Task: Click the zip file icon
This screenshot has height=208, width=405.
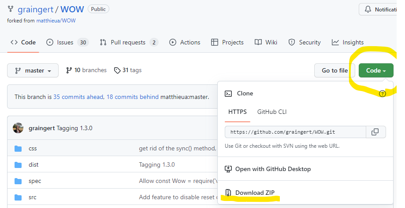Action: (x=228, y=193)
